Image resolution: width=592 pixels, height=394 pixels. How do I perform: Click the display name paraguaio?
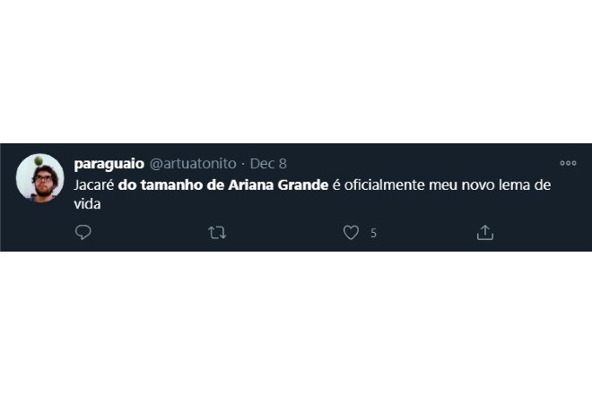pyautogui.click(x=108, y=164)
